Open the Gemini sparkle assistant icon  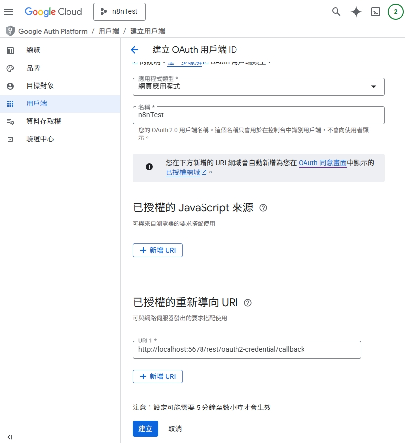(356, 12)
